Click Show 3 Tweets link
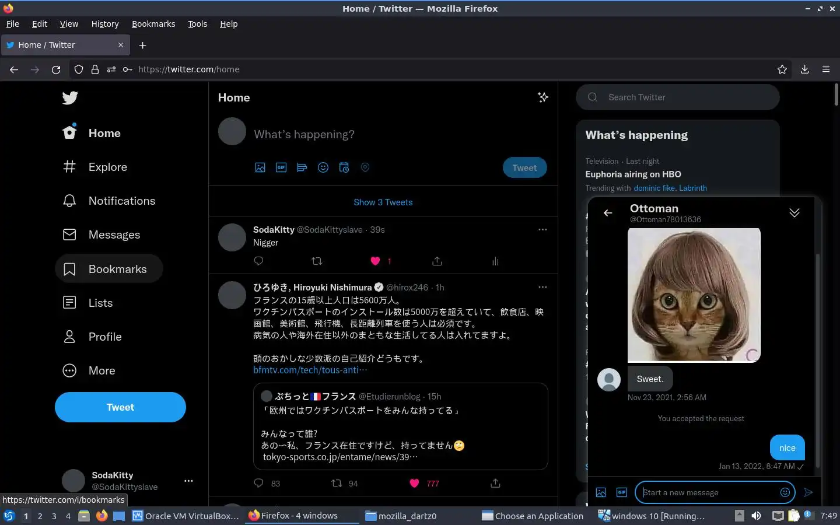 coord(383,202)
